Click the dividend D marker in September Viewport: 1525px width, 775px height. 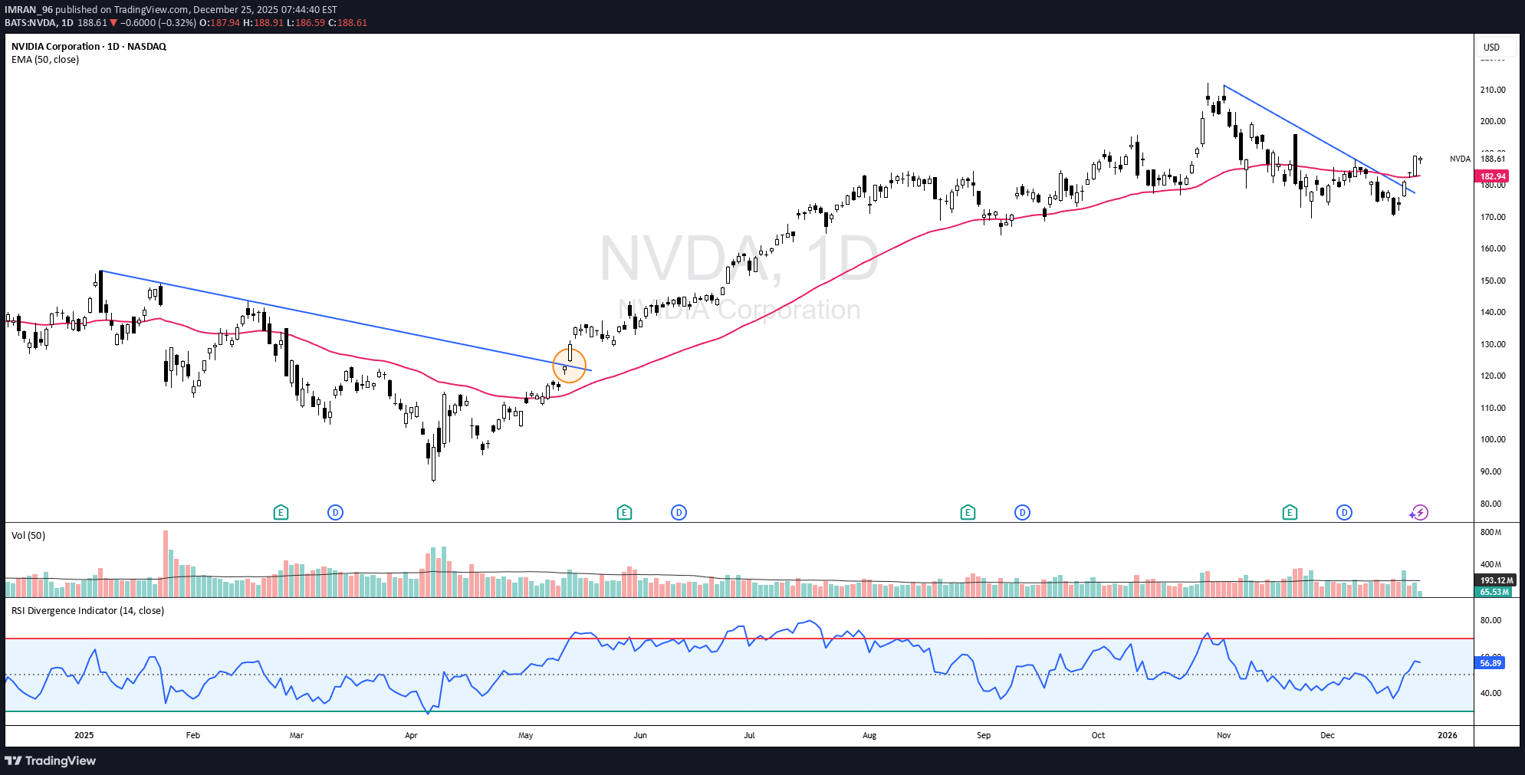point(1022,512)
